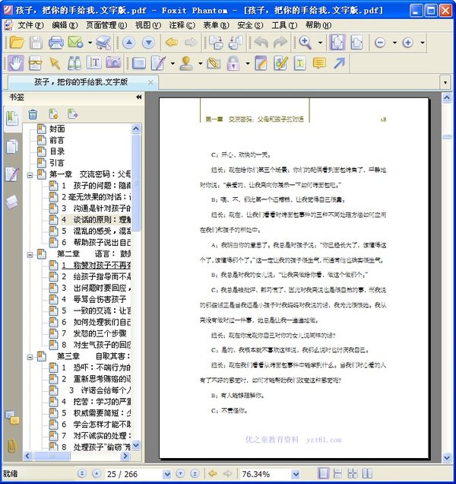Open the comments panel sidebar icon
Screen dimensions: 456x484
[x=12, y=418]
